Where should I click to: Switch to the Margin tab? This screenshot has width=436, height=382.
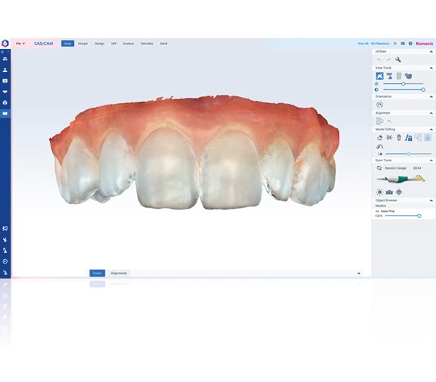[x=83, y=44]
